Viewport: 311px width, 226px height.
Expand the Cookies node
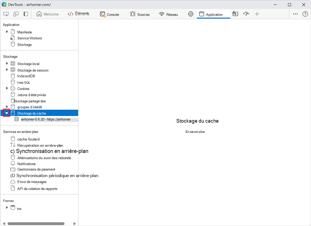click(x=7, y=88)
